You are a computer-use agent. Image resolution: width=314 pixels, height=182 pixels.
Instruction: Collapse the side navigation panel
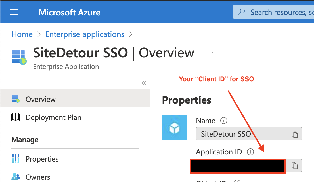pos(144,83)
